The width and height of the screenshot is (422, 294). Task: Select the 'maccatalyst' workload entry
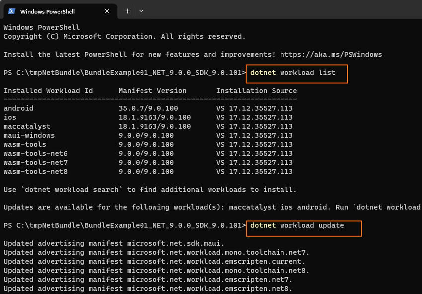27,126
